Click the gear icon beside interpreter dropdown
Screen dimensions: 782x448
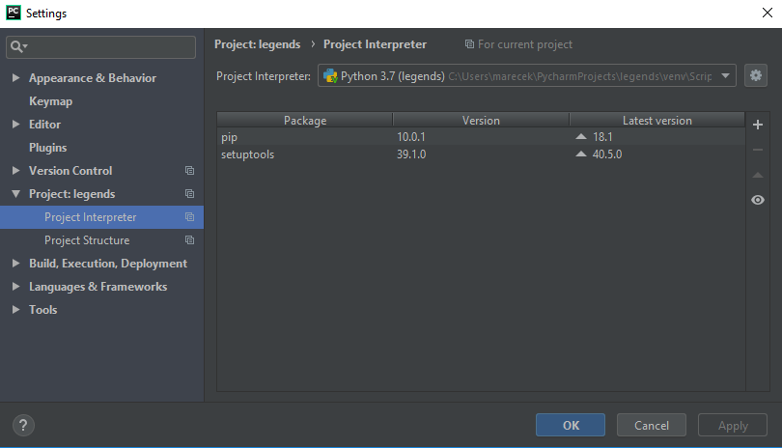click(x=755, y=75)
